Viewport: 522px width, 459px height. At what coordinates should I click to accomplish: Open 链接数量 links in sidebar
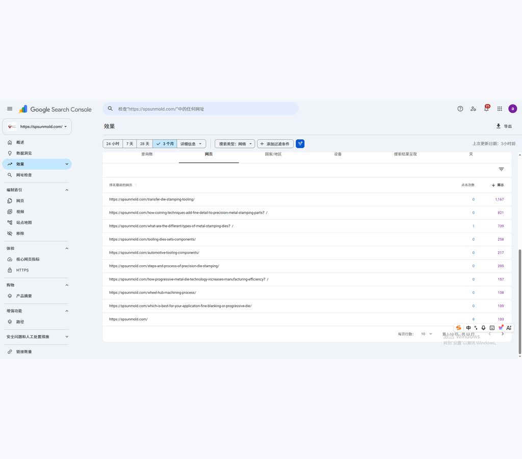pyautogui.click(x=37, y=352)
